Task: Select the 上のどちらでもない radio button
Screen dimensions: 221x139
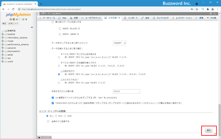Action: tap(59, 83)
